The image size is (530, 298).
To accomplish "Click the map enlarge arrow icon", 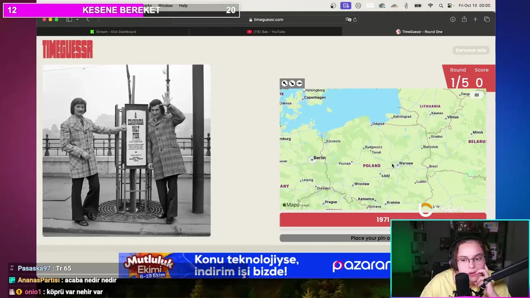I will (x=284, y=83).
